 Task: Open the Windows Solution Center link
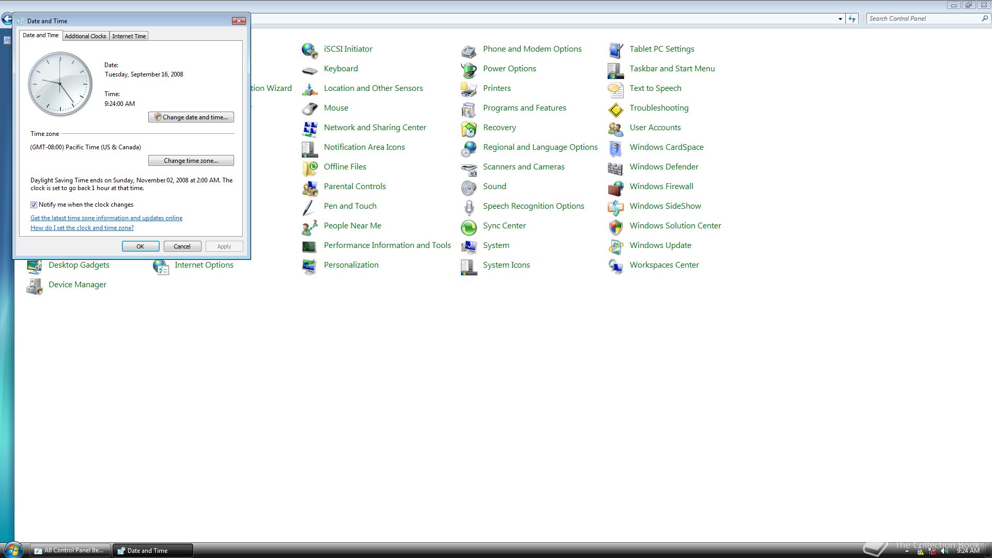[675, 226]
